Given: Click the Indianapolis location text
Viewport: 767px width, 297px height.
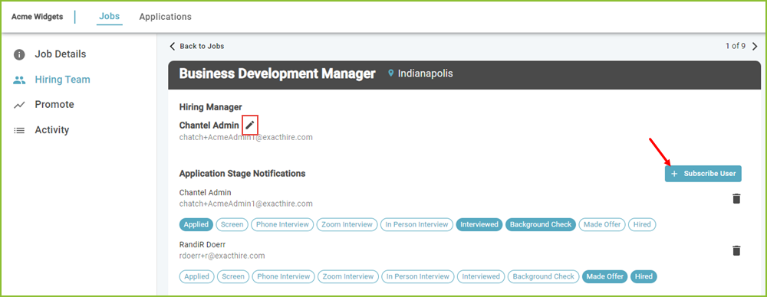Looking at the screenshot, I should (426, 73).
